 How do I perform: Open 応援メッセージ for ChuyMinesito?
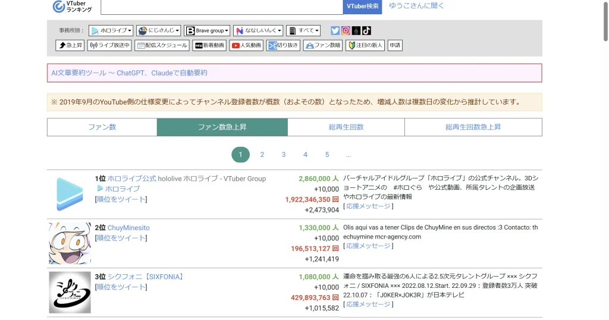[369, 246]
